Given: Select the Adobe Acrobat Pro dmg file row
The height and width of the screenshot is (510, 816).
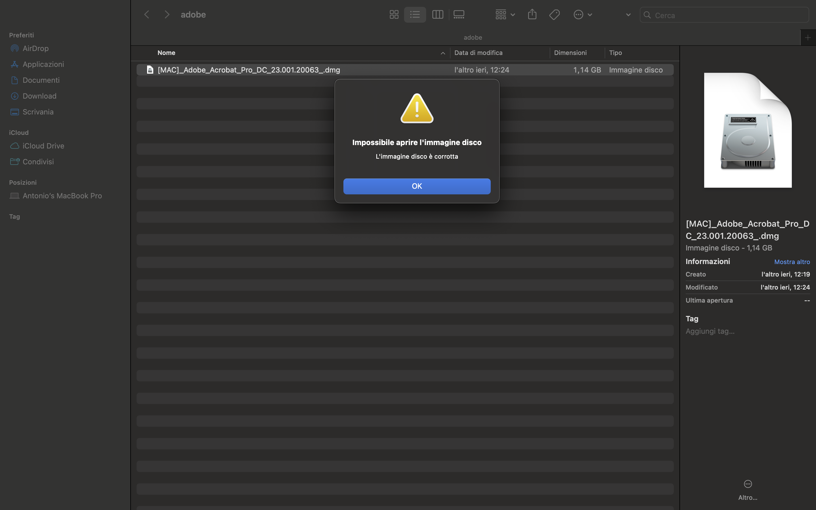Looking at the screenshot, I should [405, 70].
